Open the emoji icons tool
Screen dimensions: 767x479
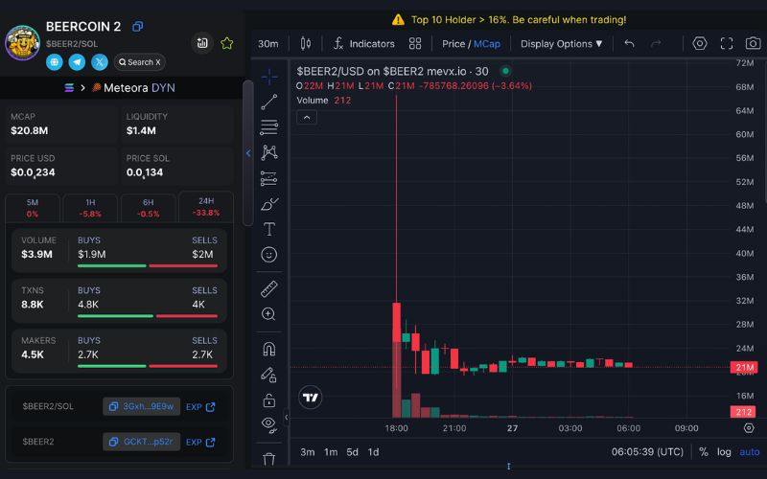pyautogui.click(x=269, y=255)
